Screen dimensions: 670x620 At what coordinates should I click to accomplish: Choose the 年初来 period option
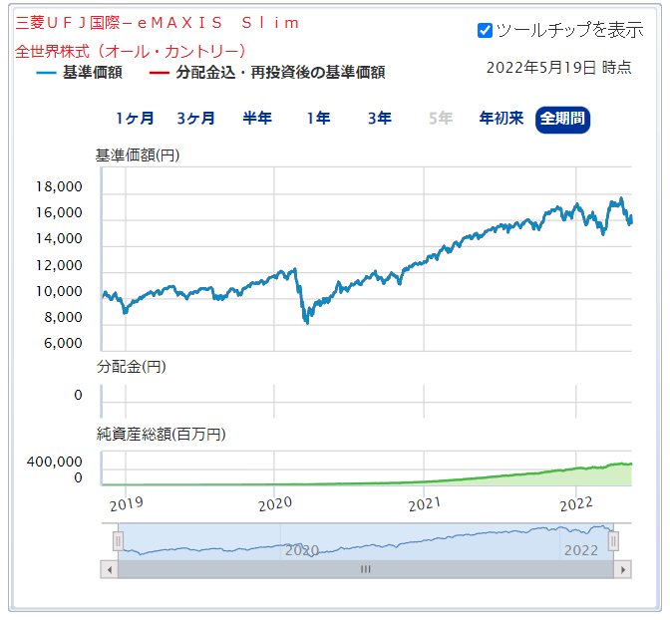[x=501, y=119]
